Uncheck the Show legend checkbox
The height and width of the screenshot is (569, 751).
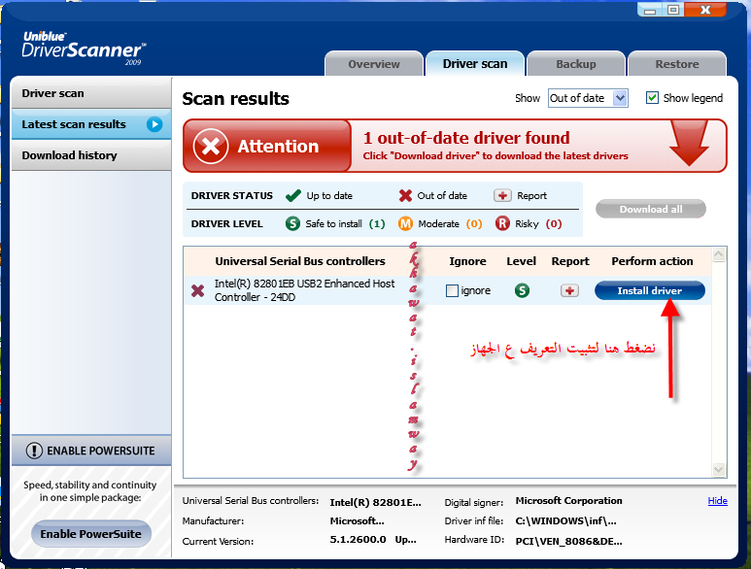652,98
